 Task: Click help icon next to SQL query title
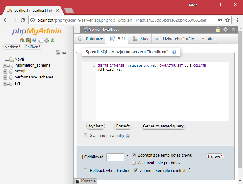[x=174, y=52]
